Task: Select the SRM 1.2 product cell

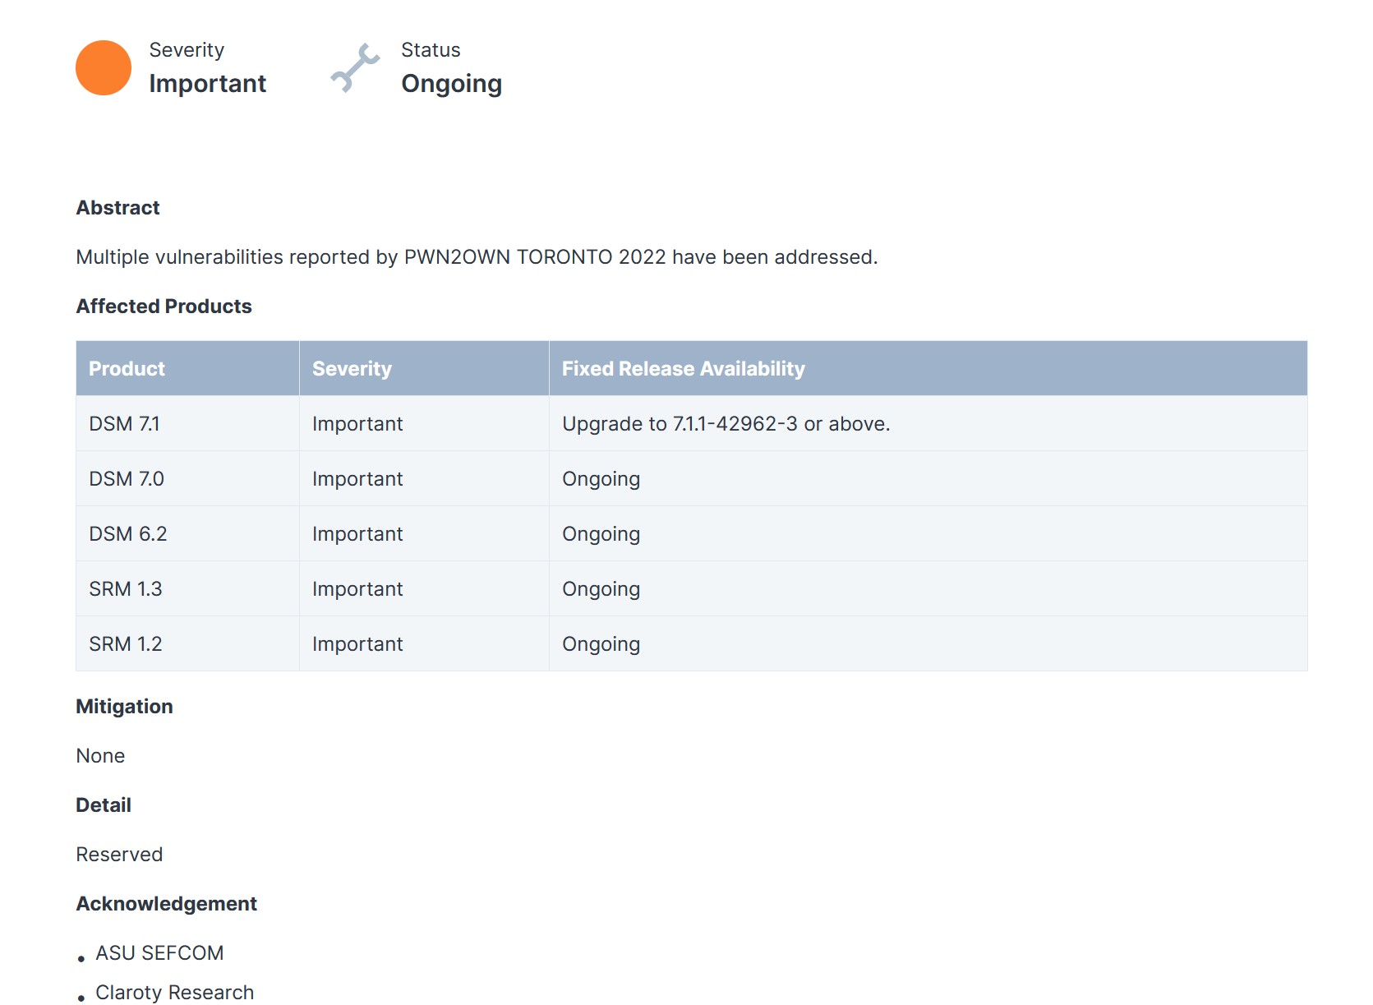Action: [125, 644]
